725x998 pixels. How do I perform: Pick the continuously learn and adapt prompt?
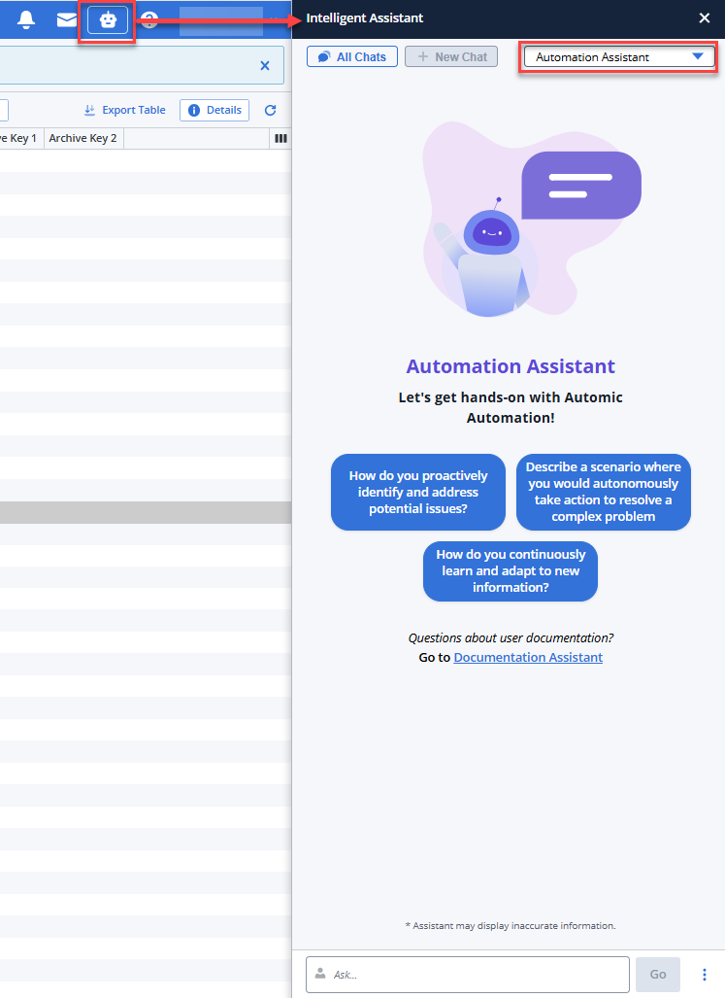tap(511, 570)
